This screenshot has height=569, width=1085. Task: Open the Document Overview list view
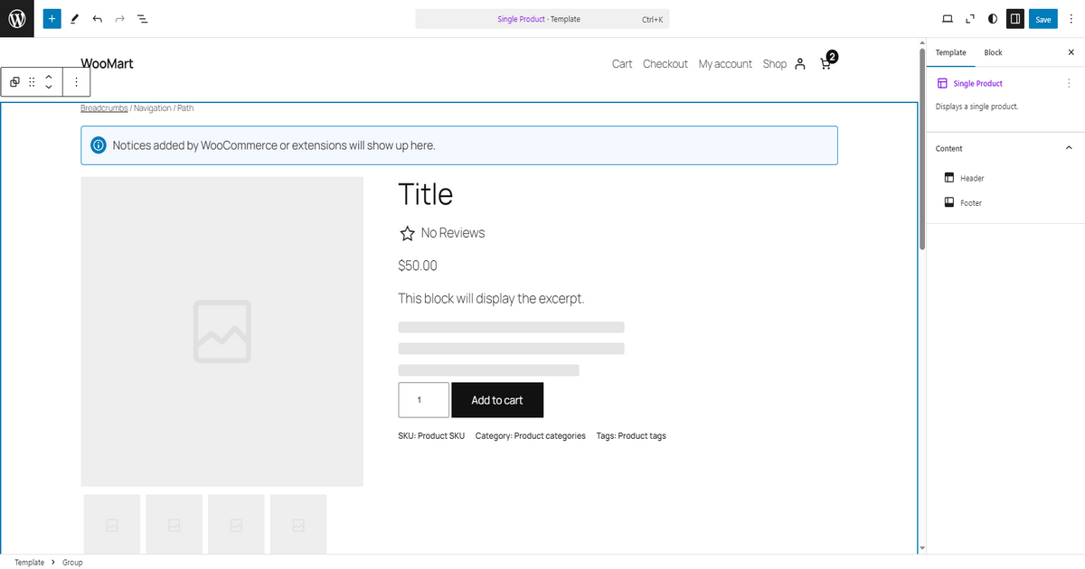pos(143,18)
